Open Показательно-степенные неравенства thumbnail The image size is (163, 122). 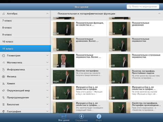[120, 61]
